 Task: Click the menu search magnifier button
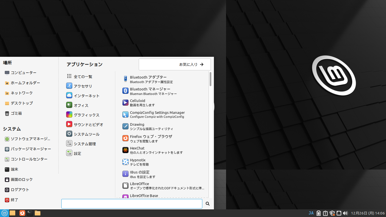click(208, 204)
